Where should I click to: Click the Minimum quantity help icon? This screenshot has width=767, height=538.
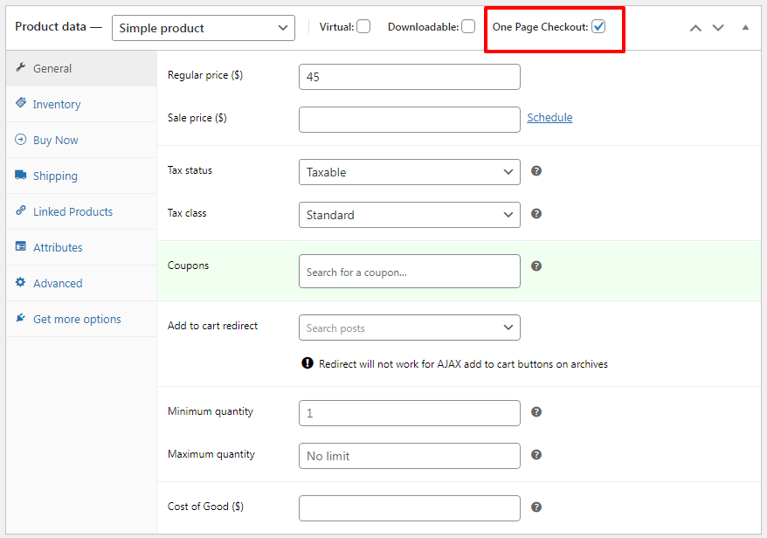[x=536, y=412]
